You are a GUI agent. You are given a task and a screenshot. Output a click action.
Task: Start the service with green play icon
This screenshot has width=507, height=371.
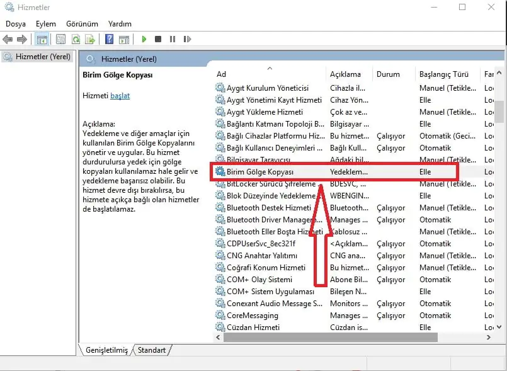click(x=144, y=39)
